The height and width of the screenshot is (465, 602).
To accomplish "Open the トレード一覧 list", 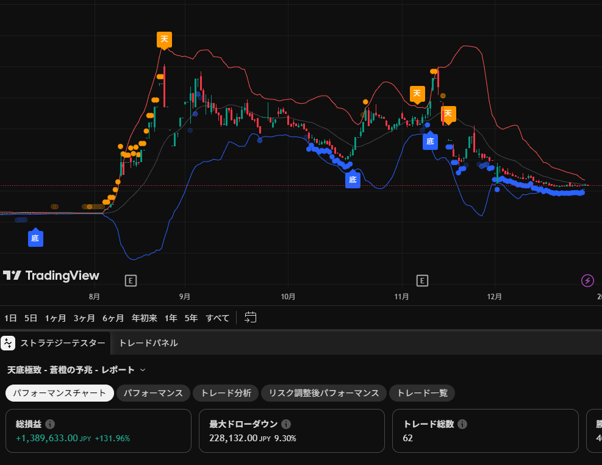I will [422, 393].
